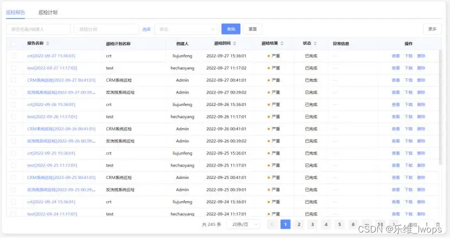
Task: Click timestamp cell 2022-09-26 00:39:02
Action: (x=226, y=141)
